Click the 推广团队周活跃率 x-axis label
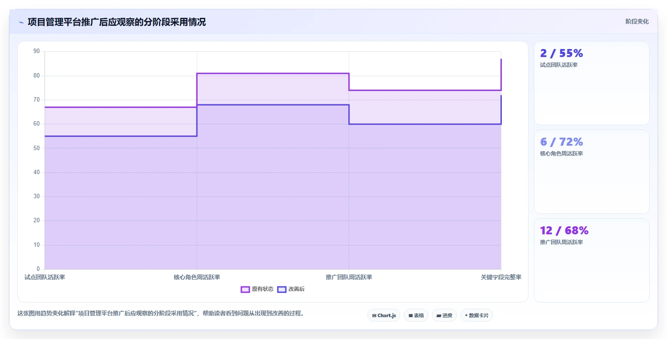 349,277
